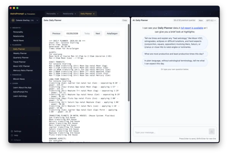The width and height of the screenshot is (228, 154).
Task: Open World News in the sidebar
Action: point(18,40)
